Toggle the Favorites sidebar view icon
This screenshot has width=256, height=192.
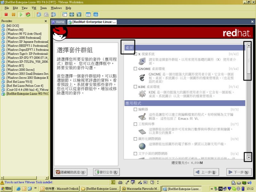[x=65, y=14]
